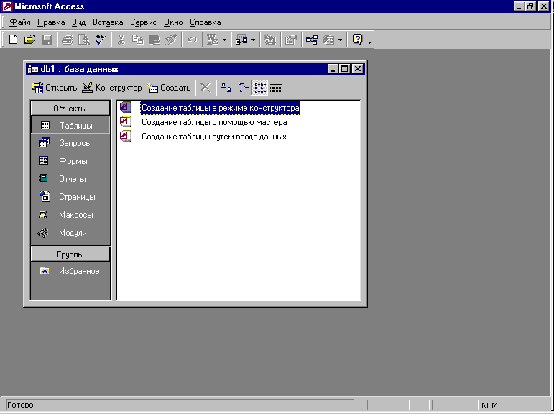The image size is (554, 414).
Task: Click the Paste clipboard icon
Action: coord(154,40)
